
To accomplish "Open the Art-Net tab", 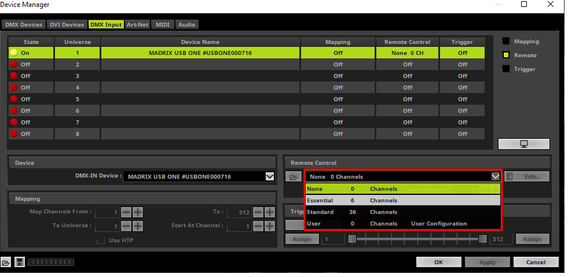I will [x=138, y=25].
